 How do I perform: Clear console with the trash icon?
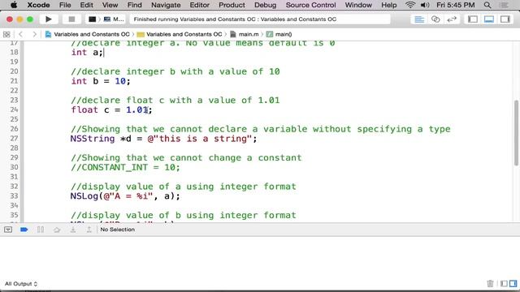[490, 283]
